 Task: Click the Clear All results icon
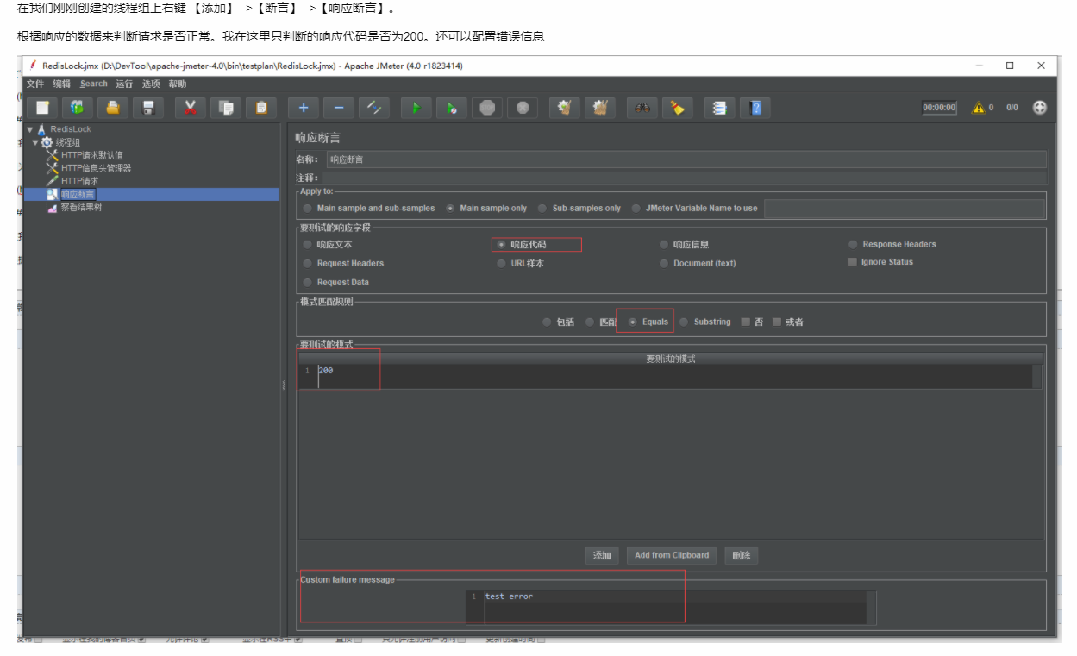[x=600, y=108]
